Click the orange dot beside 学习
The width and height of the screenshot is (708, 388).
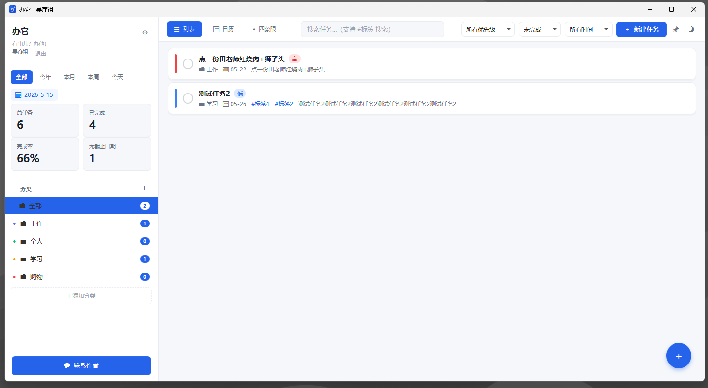tap(14, 259)
